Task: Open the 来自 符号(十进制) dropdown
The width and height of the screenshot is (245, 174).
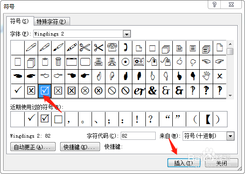Action: (x=231, y=136)
